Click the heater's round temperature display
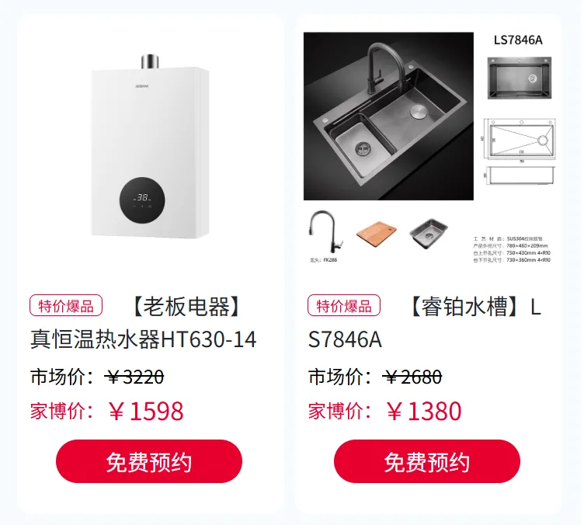Image resolution: width=584 pixels, height=525 pixels. (x=142, y=201)
